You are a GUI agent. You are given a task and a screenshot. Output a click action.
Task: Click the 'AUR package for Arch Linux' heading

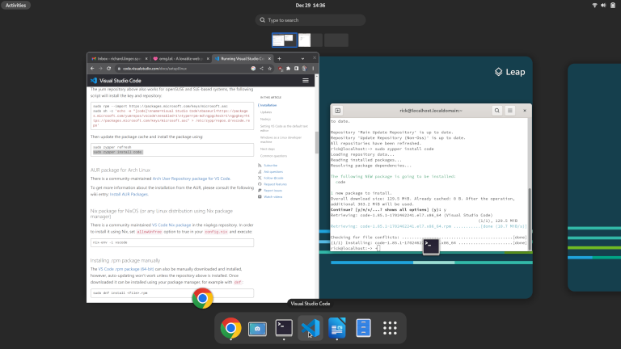pyautogui.click(x=120, y=170)
